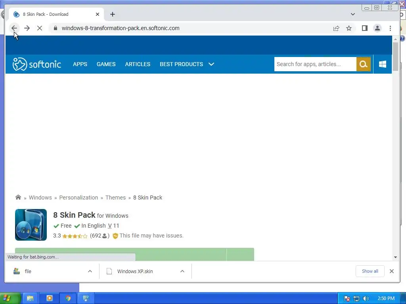
Task: Expand options for 'file' download
Action: [x=90, y=272]
